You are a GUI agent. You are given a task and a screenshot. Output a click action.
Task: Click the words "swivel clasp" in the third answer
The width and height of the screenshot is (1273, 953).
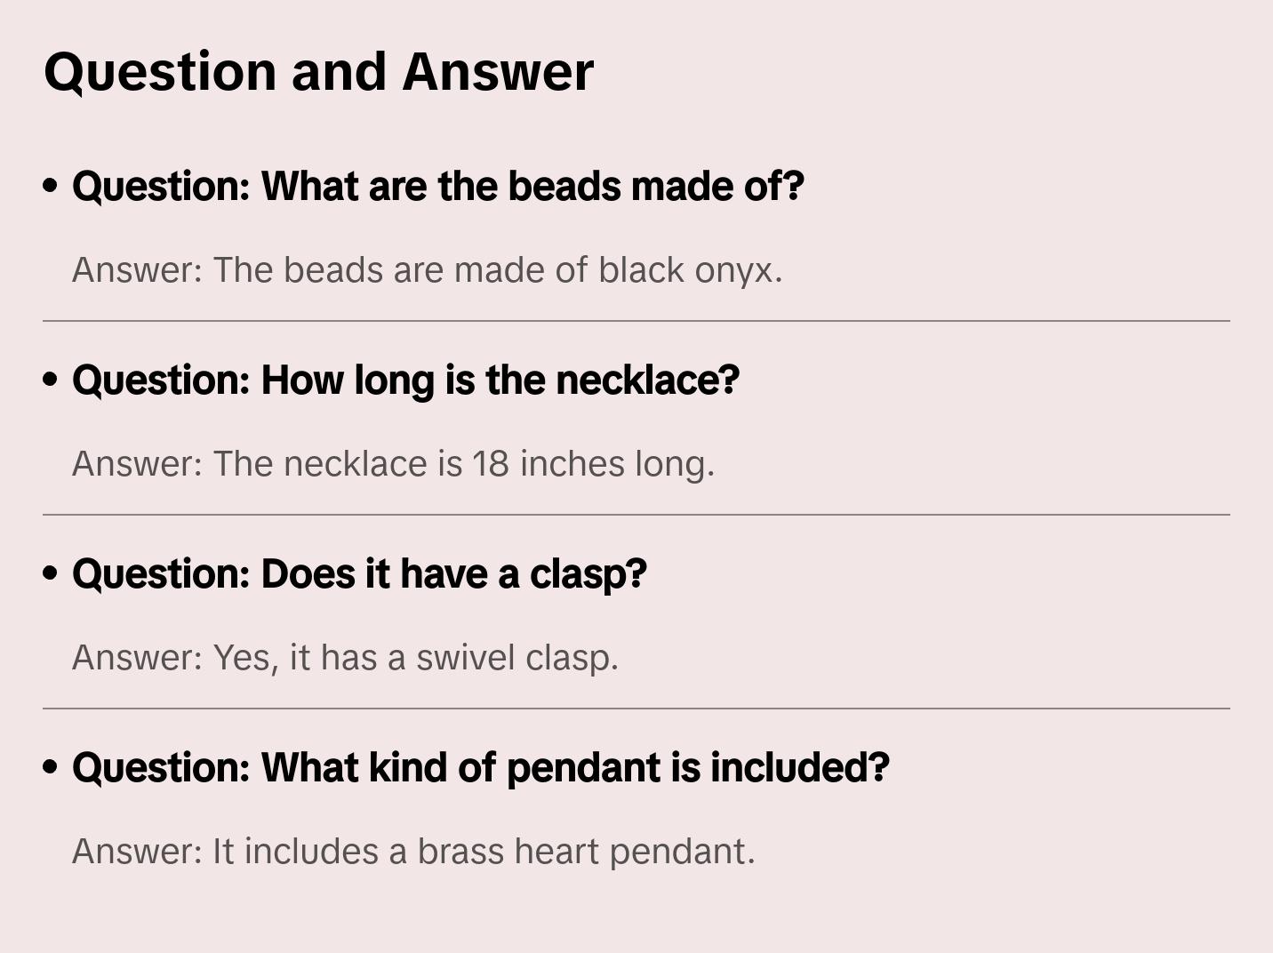click(x=516, y=658)
